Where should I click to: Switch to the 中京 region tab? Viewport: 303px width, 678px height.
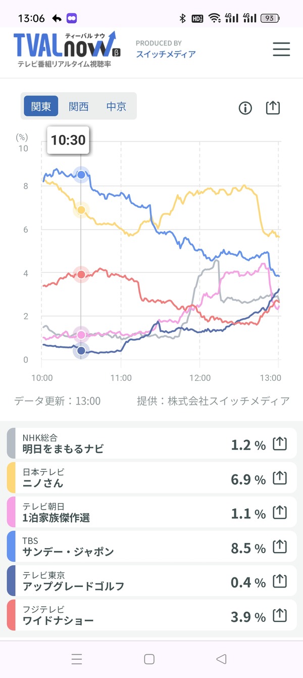(x=116, y=106)
